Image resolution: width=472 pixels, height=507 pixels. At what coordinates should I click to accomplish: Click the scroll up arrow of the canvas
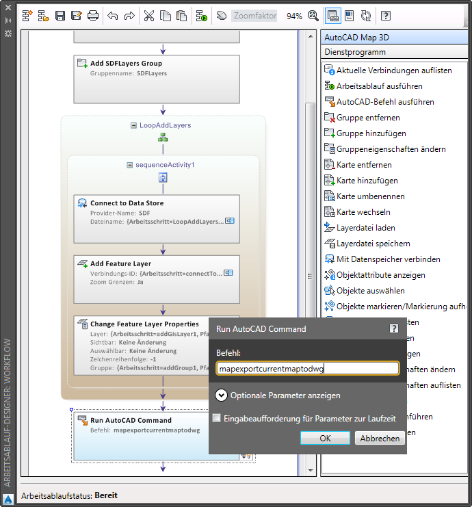tap(311, 36)
